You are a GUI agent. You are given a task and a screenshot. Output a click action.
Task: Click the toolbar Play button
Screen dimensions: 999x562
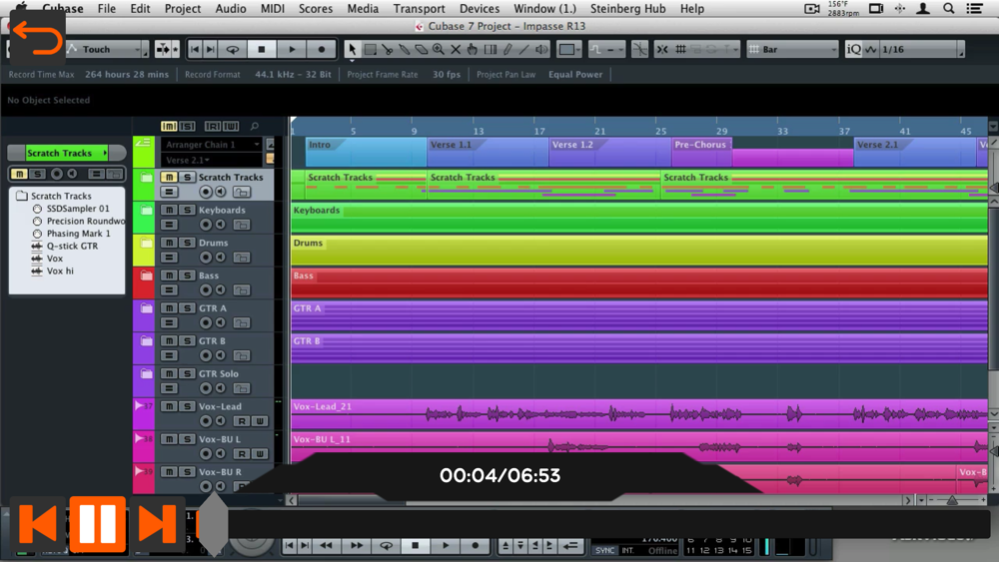click(293, 49)
